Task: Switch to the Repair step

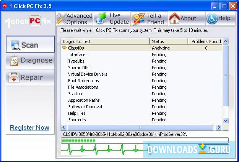Action: coord(30,77)
